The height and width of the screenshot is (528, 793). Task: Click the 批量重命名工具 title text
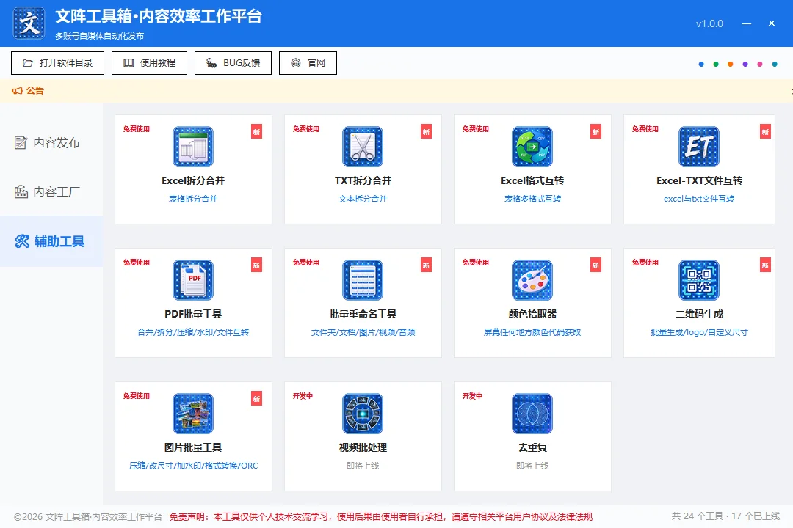(x=363, y=314)
